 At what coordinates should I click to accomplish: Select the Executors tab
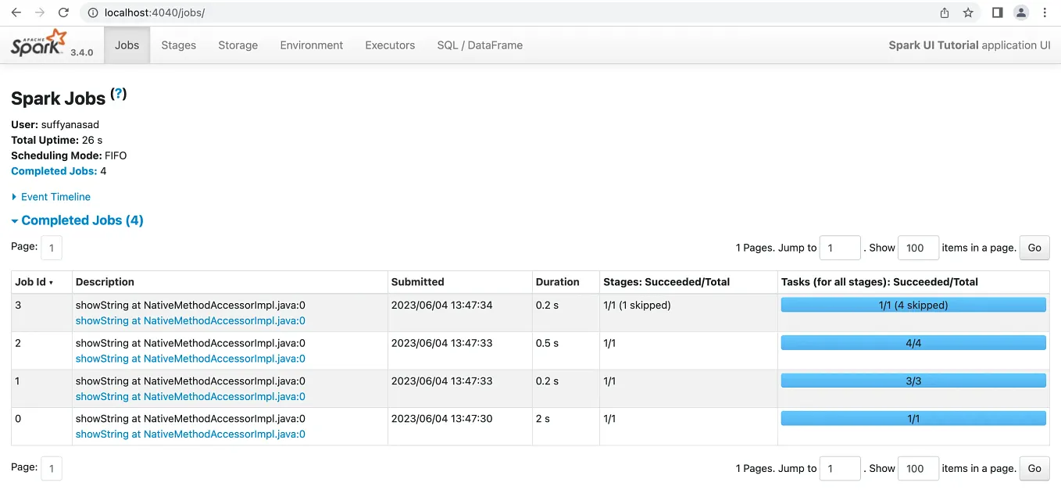coord(389,45)
